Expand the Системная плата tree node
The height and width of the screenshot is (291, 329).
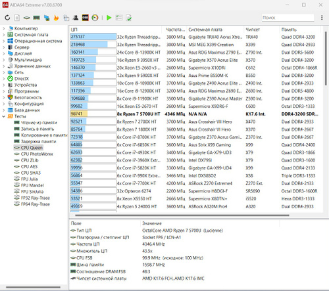pos(3,35)
